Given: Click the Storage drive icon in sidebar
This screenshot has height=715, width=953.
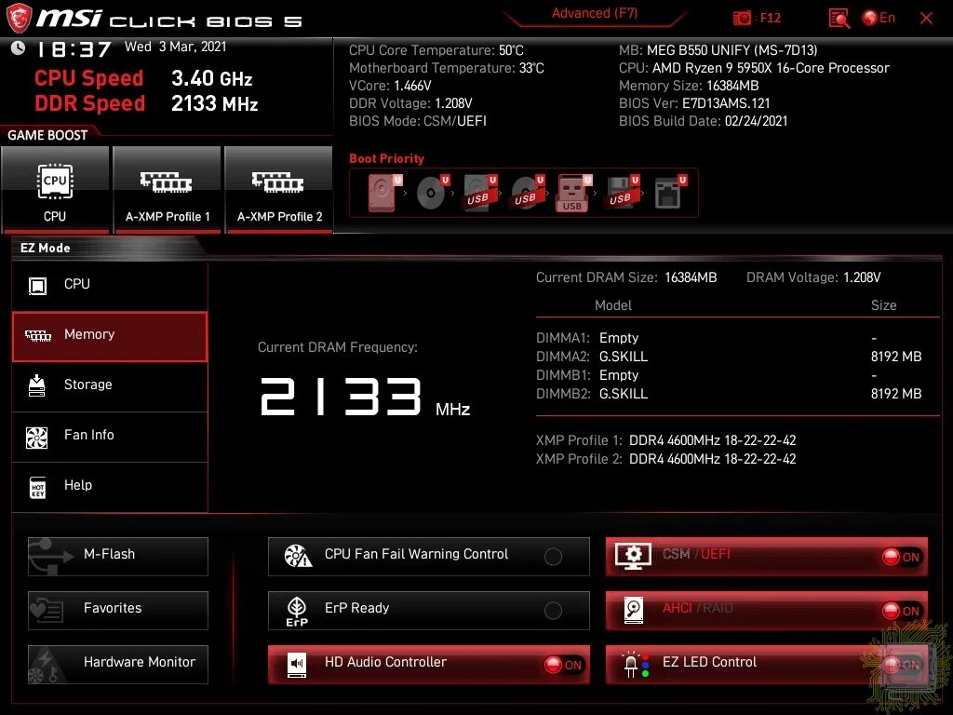Looking at the screenshot, I should pyautogui.click(x=37, y=385).
